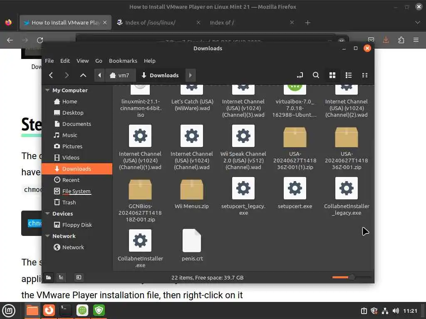
Task: Select Downloads in the sidebar
Action: (77, 169)
